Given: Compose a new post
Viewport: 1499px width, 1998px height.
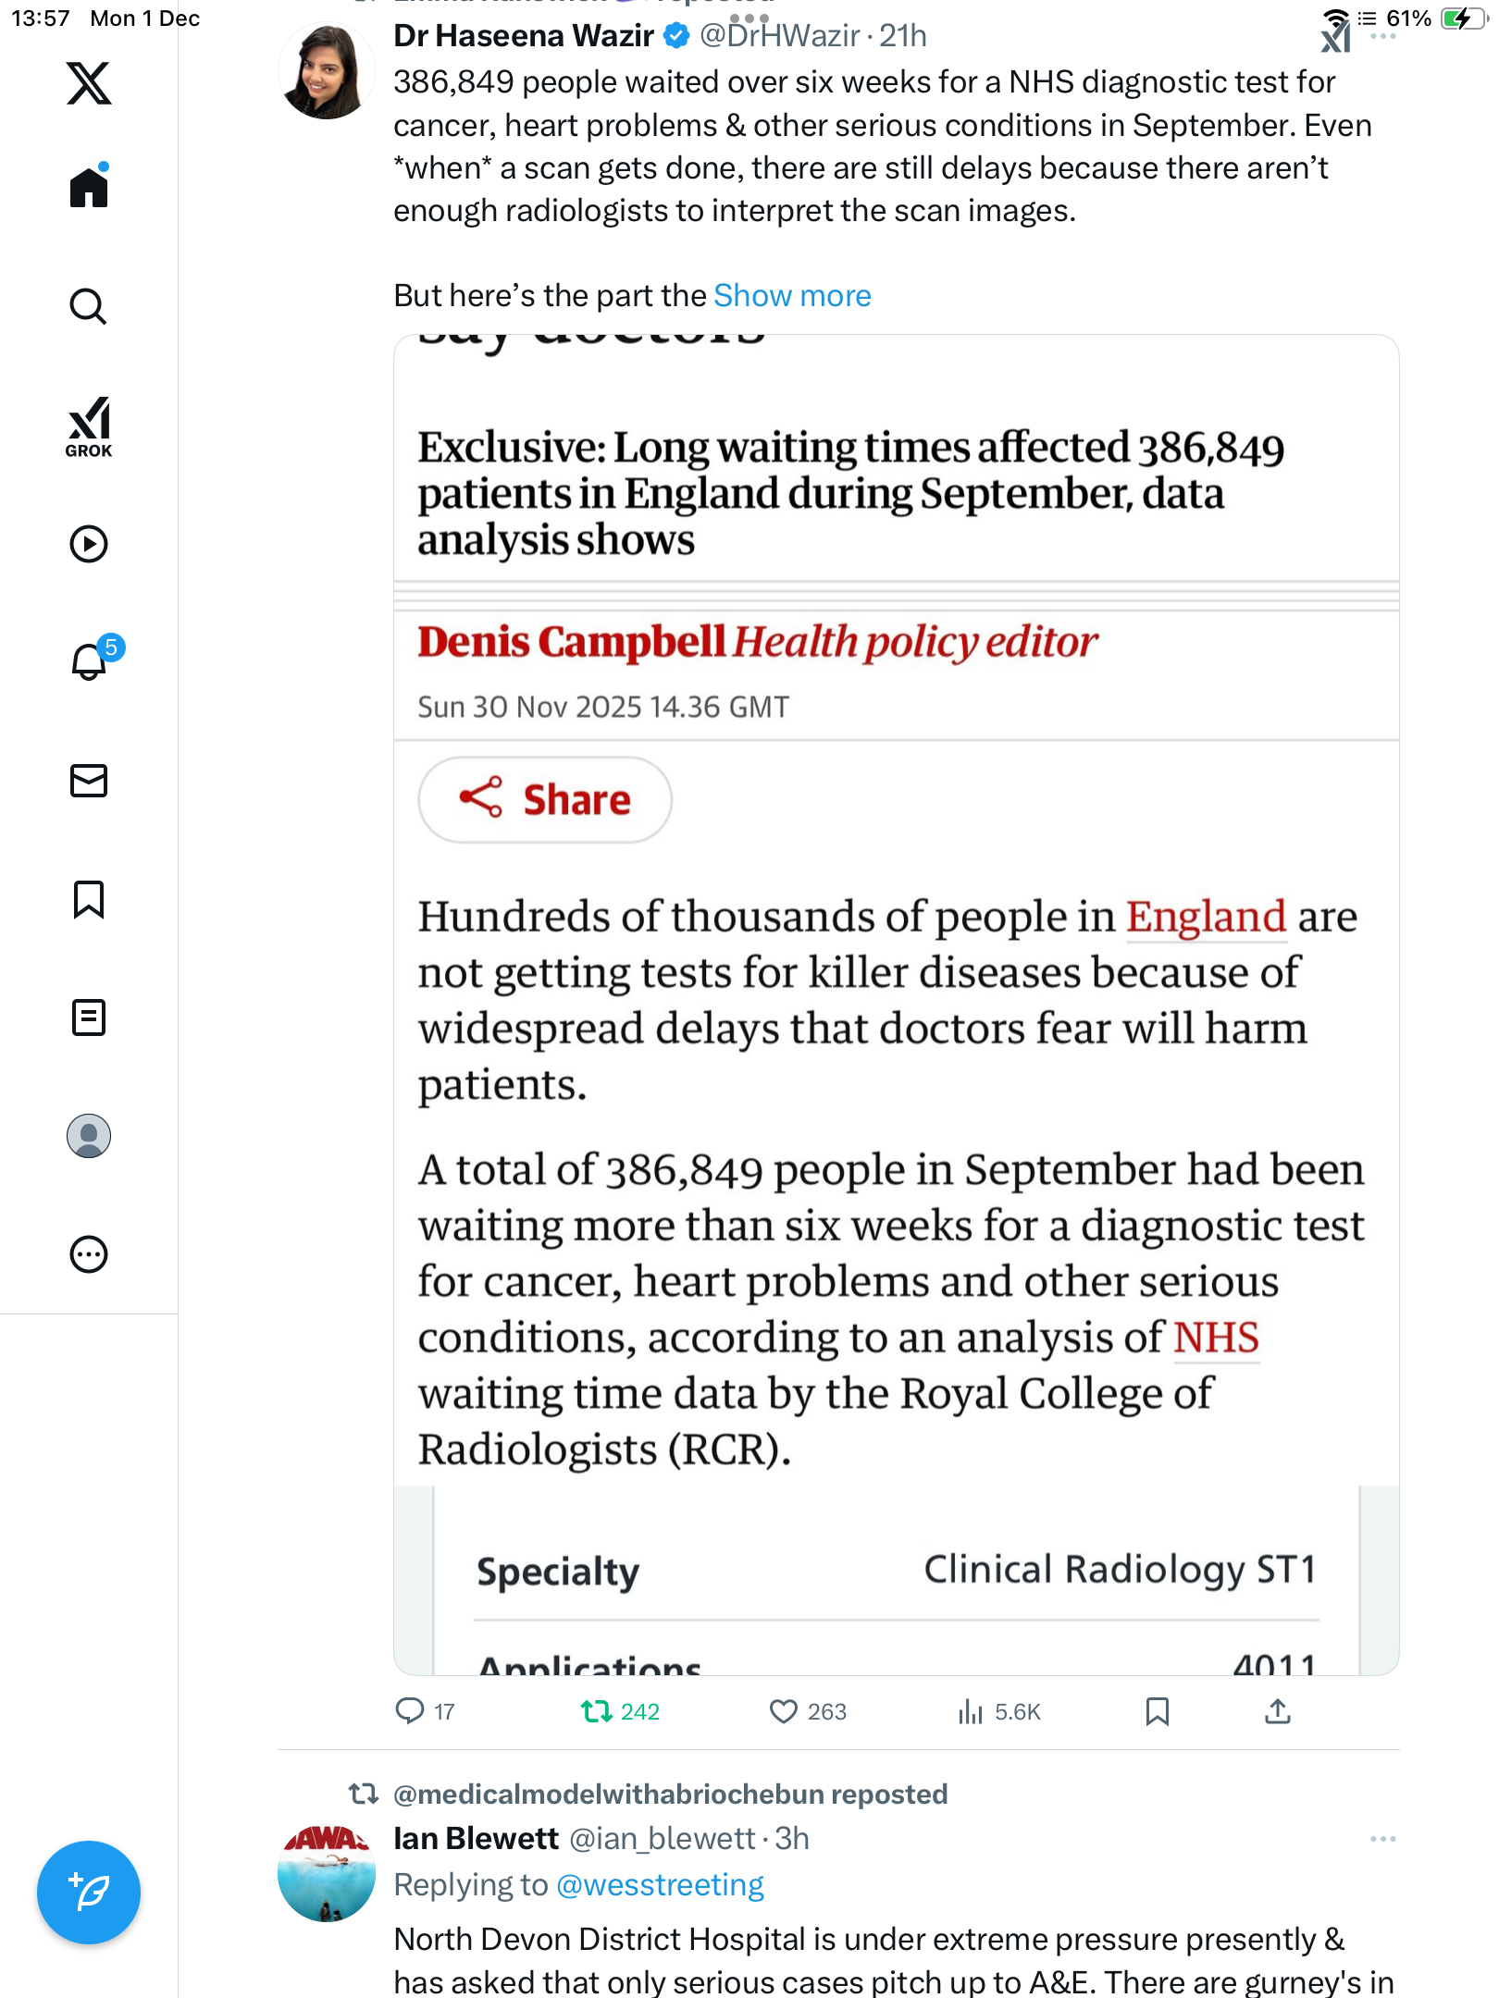Looking at the screenshot, I should [x=89, y=1893].
